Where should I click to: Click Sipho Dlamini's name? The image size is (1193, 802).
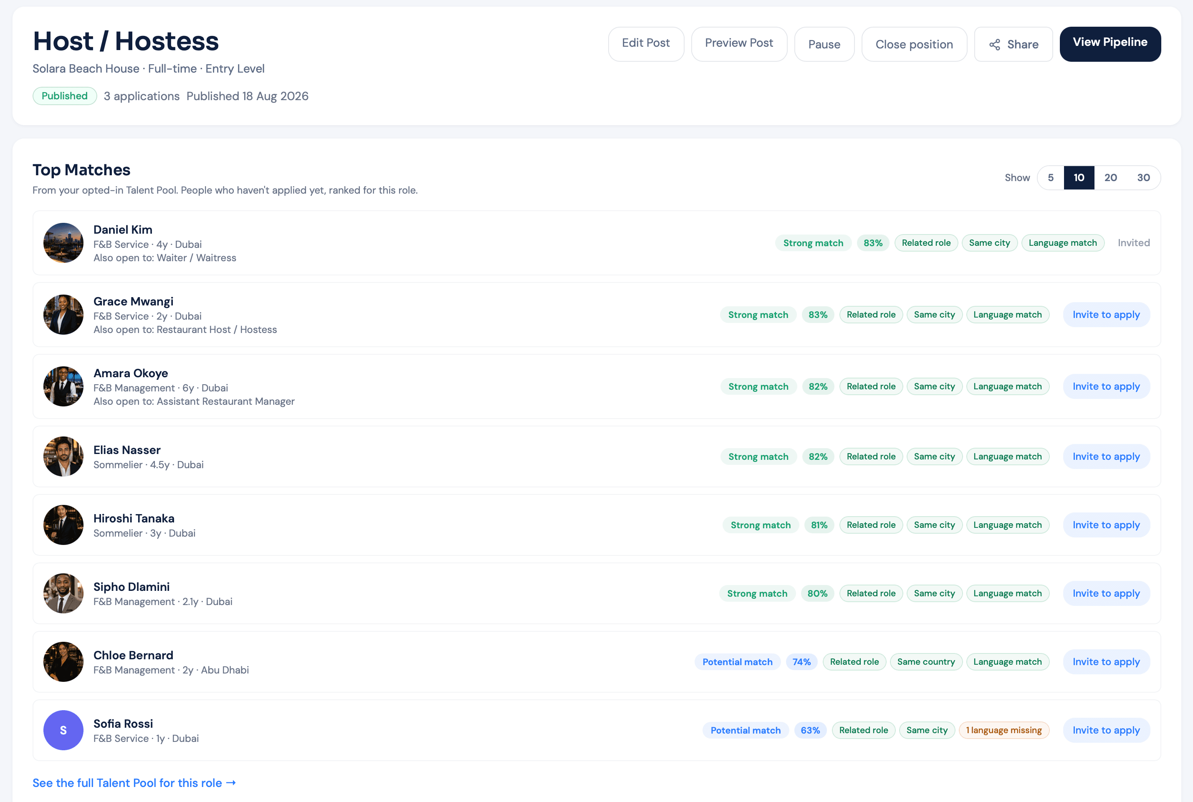tap(131, 587)
